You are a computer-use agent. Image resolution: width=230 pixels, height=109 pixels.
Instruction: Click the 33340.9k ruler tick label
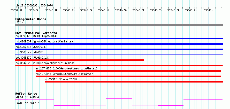pyautogui.click(x=191, y=10)
